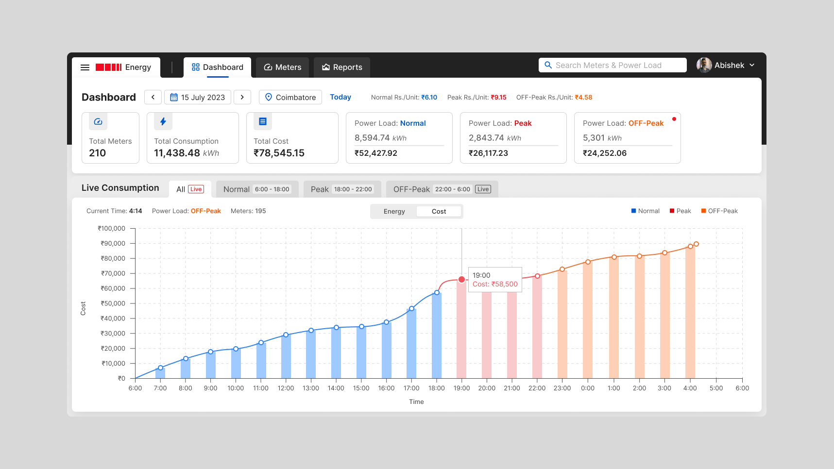Open the hamburger navigation menu
This screenshot has width=834, height=469.
tap(85, 67)
